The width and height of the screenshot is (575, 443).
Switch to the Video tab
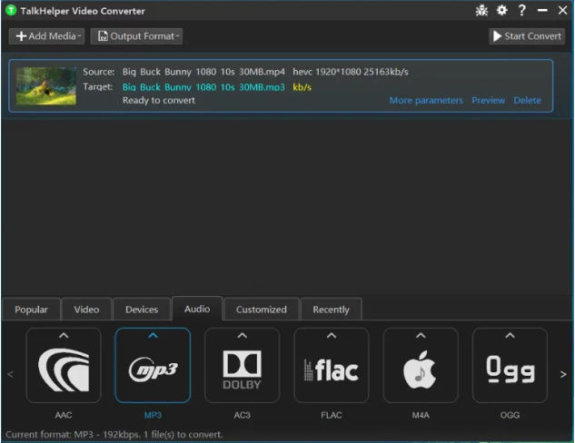tap(86, 310)
